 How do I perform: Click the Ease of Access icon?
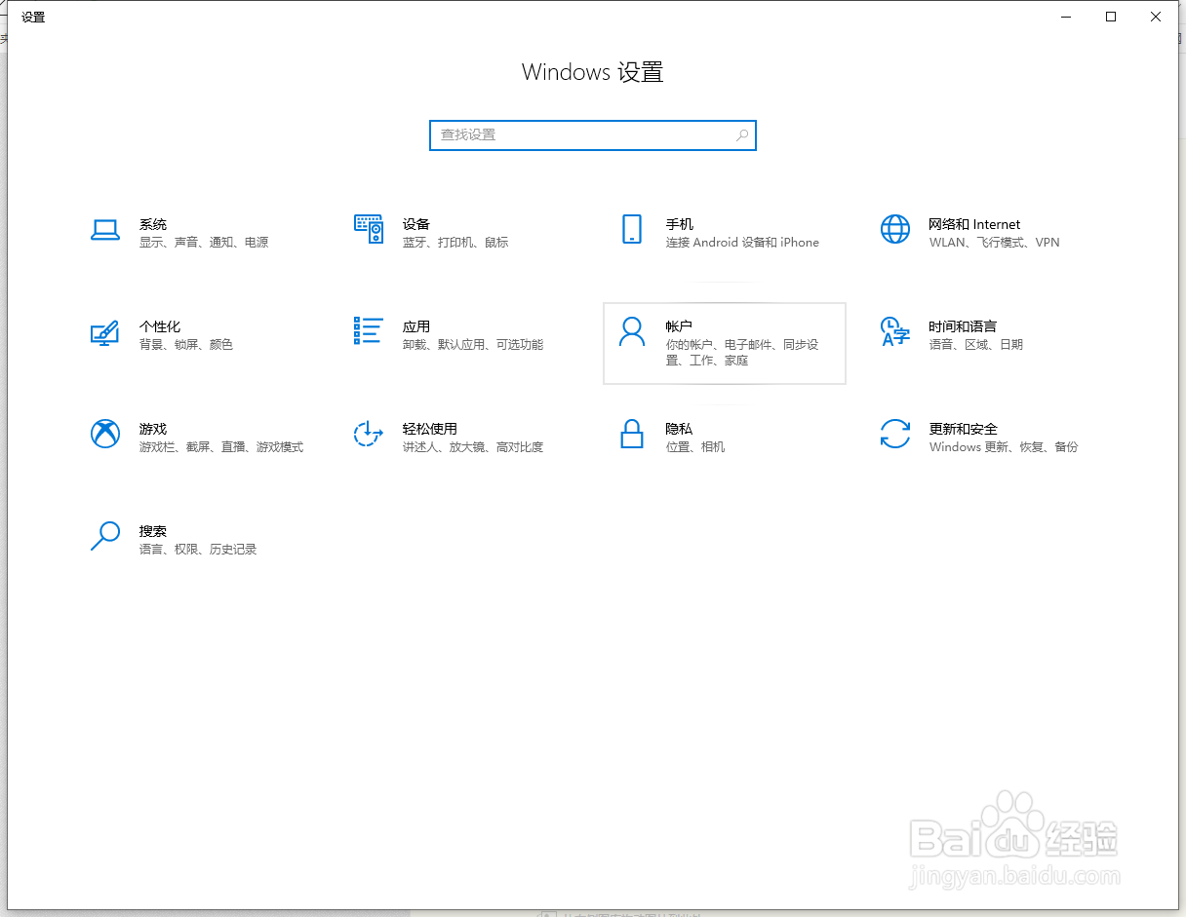(368, 434)
